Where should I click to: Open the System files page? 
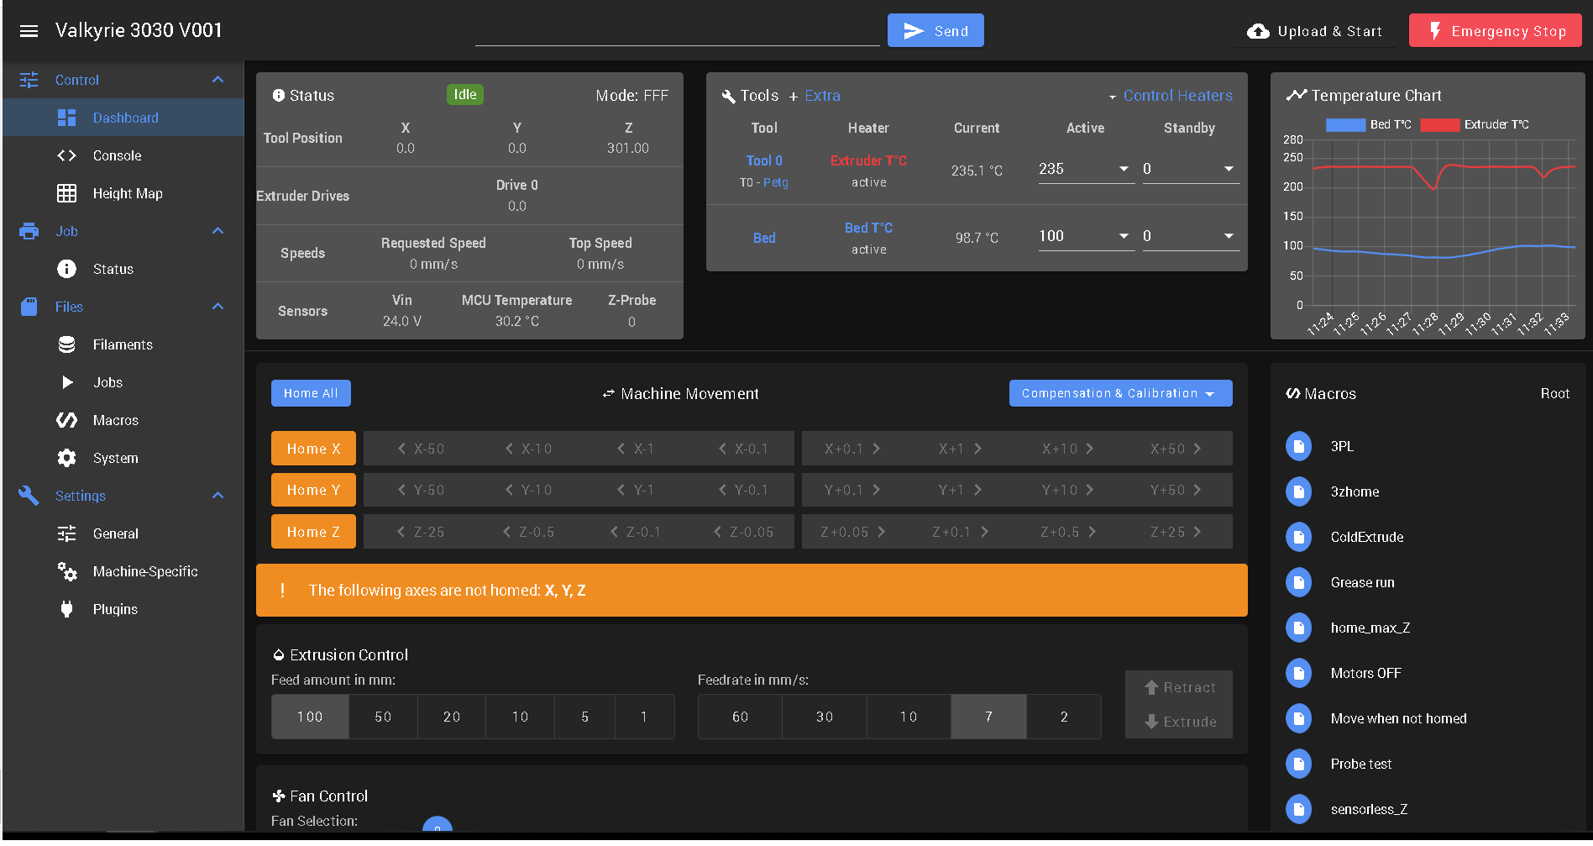pyautogui.click(x=116, y=458)
